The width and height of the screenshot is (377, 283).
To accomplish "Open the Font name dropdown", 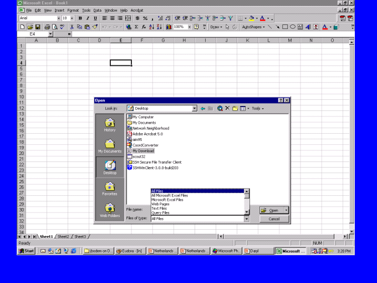I will point(58,18).
